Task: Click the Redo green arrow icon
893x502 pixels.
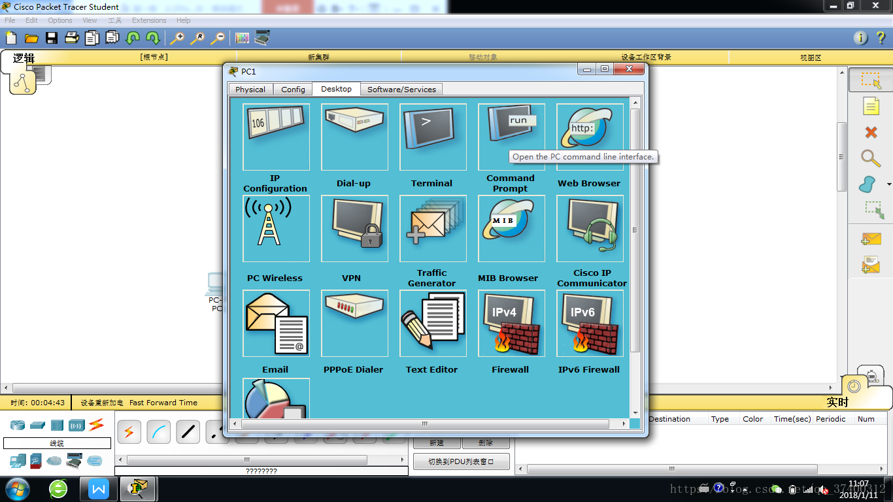Action: point(153,38)
